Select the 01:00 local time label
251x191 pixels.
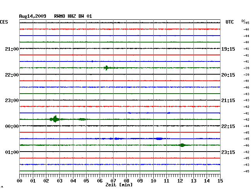(12, 152)
